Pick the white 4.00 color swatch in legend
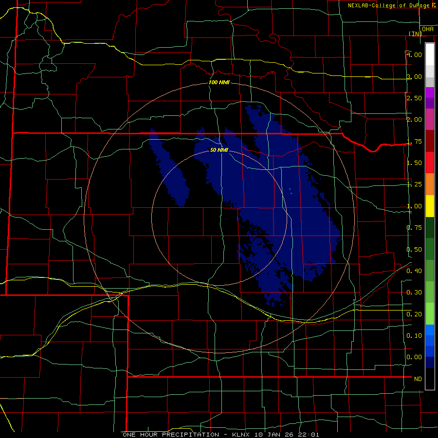Screen dimensions: 438x438 tap(430, 54)
